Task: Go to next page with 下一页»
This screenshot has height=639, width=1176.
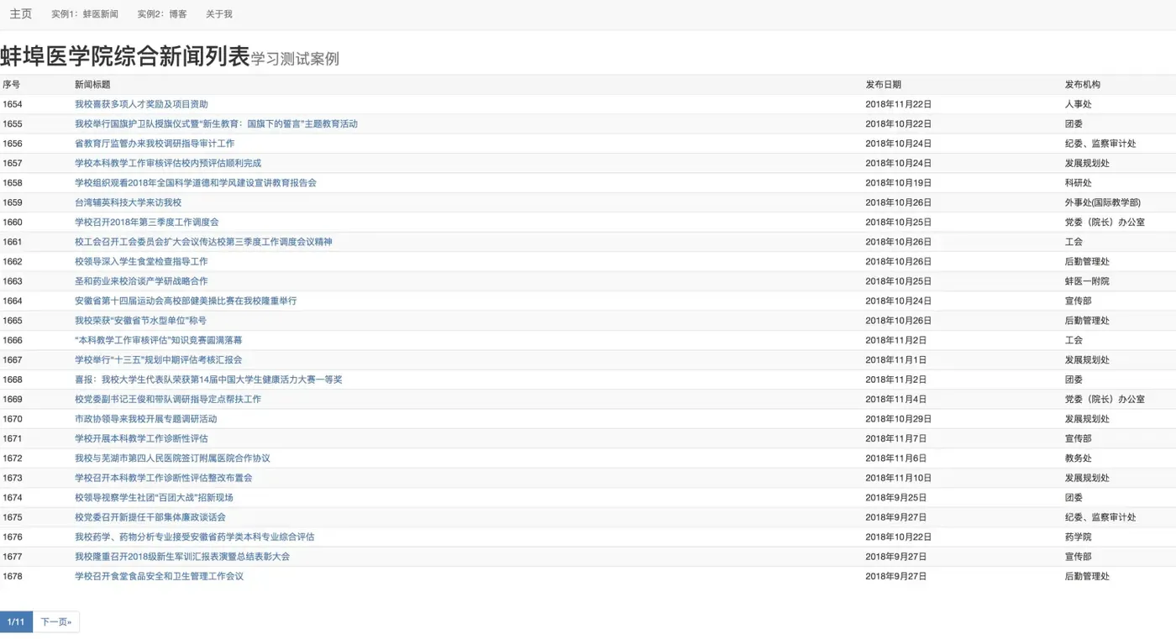Action: [x=56, y=622]
